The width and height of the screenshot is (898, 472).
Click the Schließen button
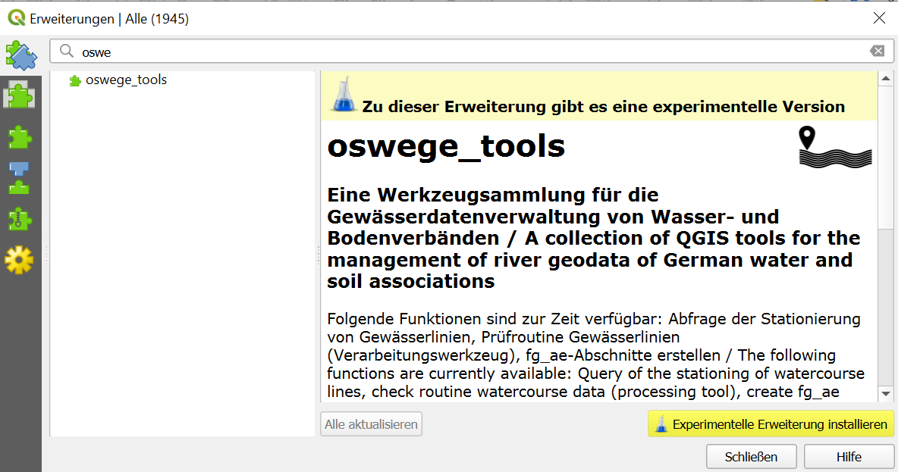(x=751, y=457)
